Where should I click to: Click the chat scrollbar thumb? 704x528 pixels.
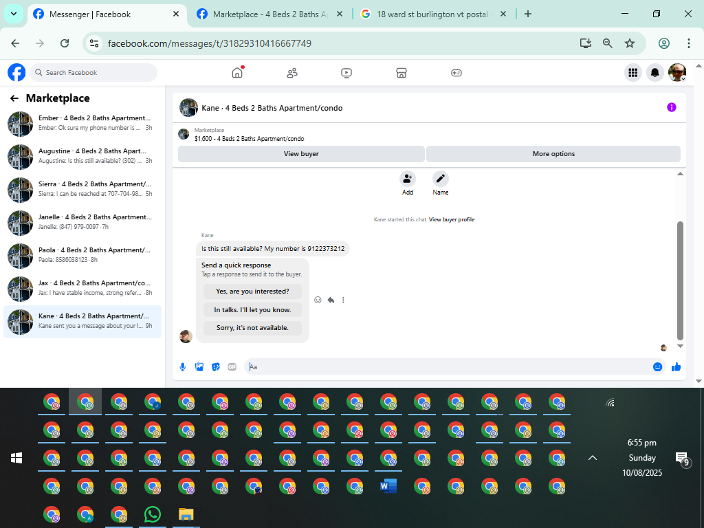pyautogui.click(x=680, y=280)
